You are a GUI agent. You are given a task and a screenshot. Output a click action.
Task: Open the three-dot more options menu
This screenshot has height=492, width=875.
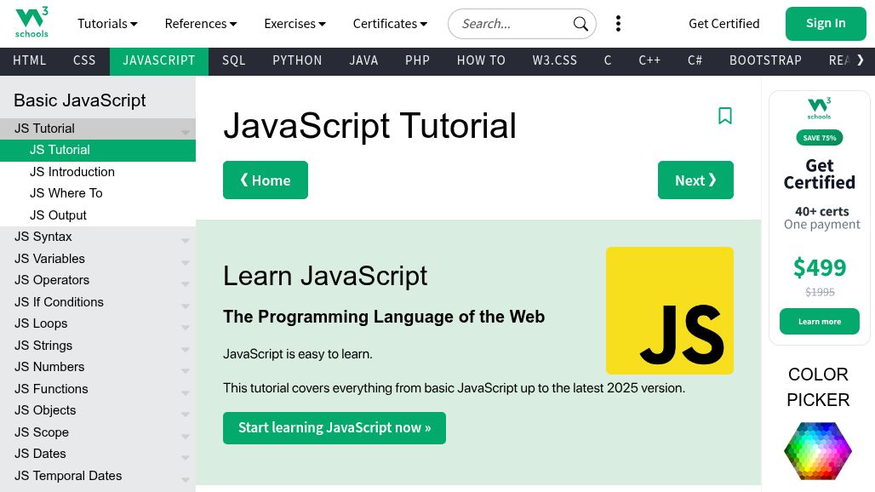coord(618,24)
